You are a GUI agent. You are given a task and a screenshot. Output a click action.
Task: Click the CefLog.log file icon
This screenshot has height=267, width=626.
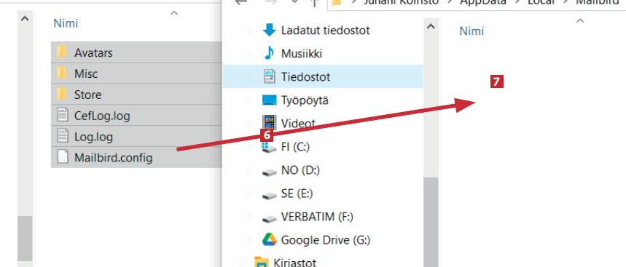click(62, 116)
